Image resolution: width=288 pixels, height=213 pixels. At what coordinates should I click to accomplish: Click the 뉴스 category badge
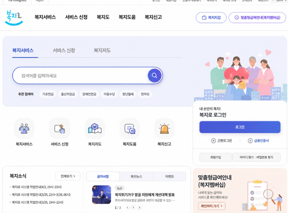(x=119, y=188)
